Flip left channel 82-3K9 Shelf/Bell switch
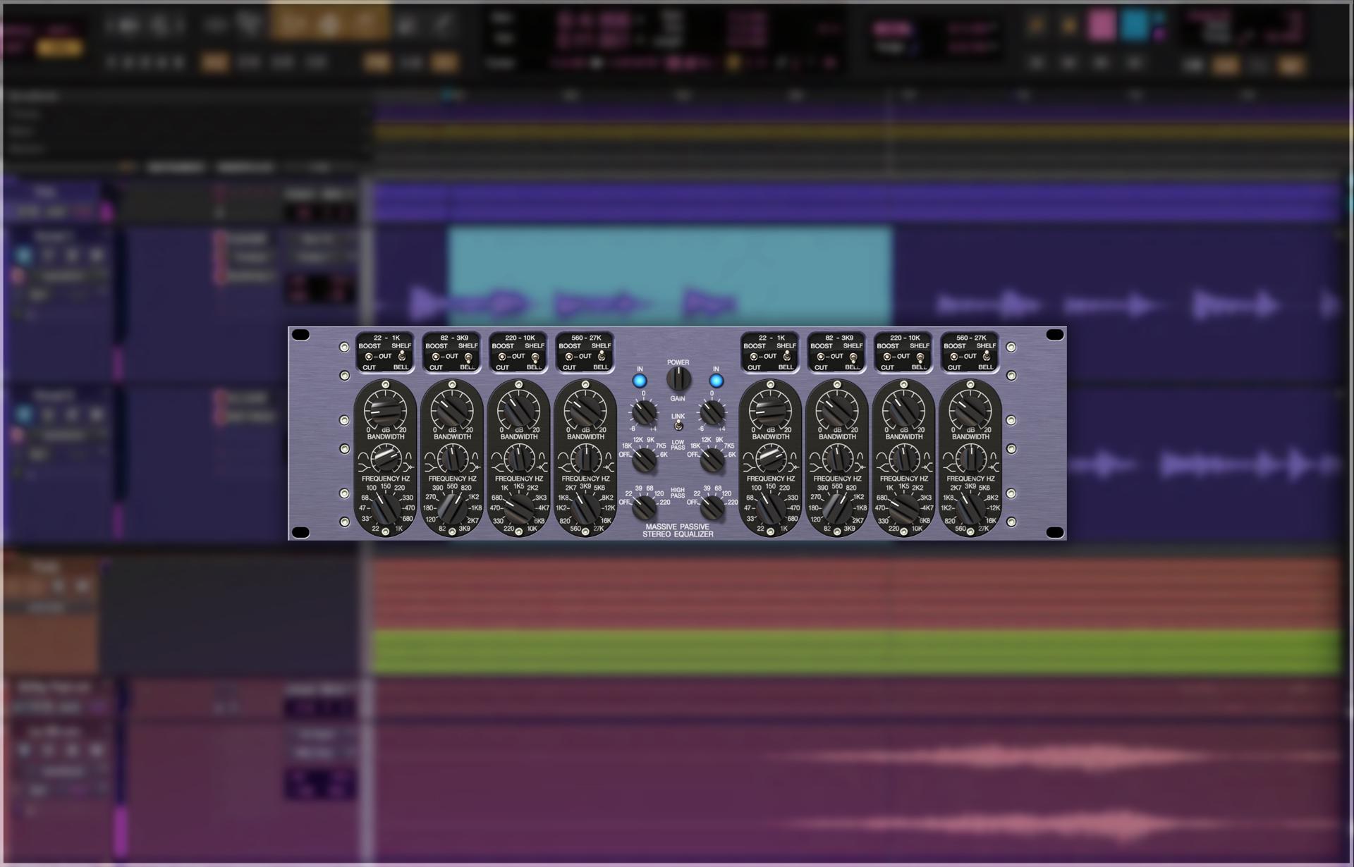This screenshot has height=867, width=1354. pyautogui.click(x=468, y=357)
